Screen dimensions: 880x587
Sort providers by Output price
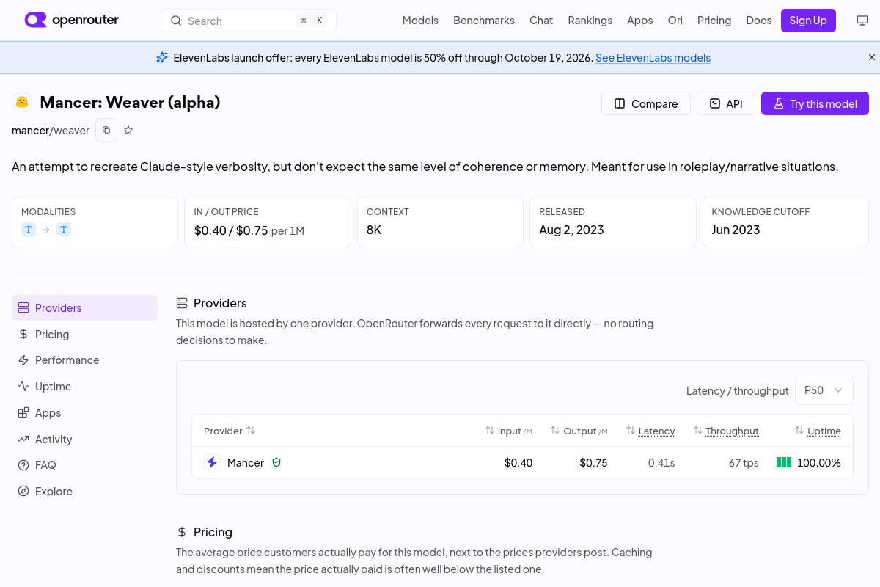[x=579, y=431]
